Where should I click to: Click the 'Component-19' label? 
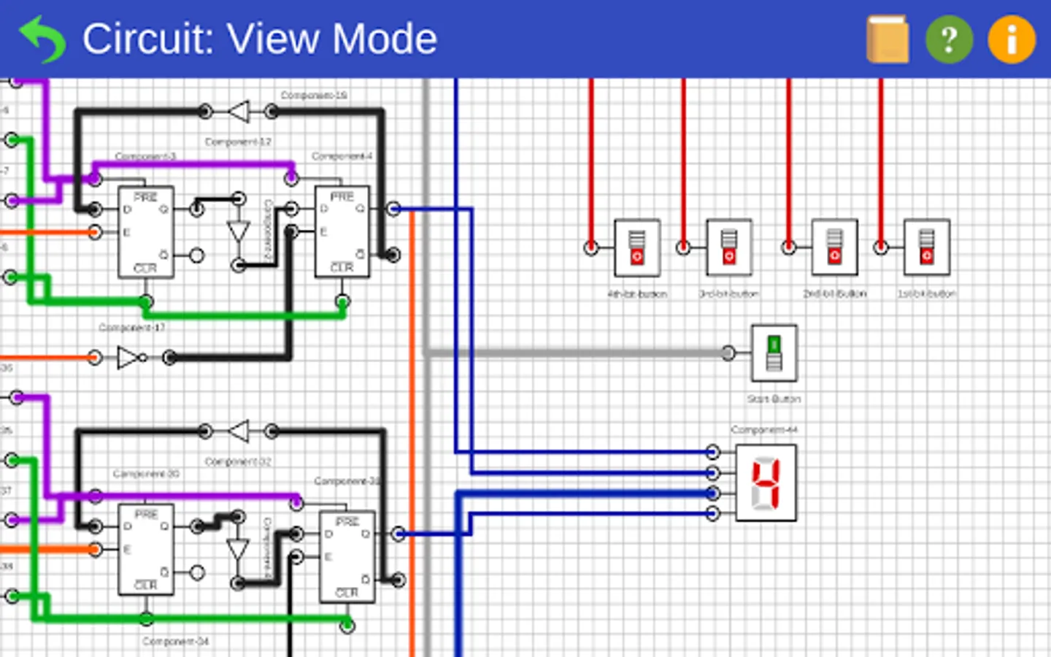[x=314, y=96]
